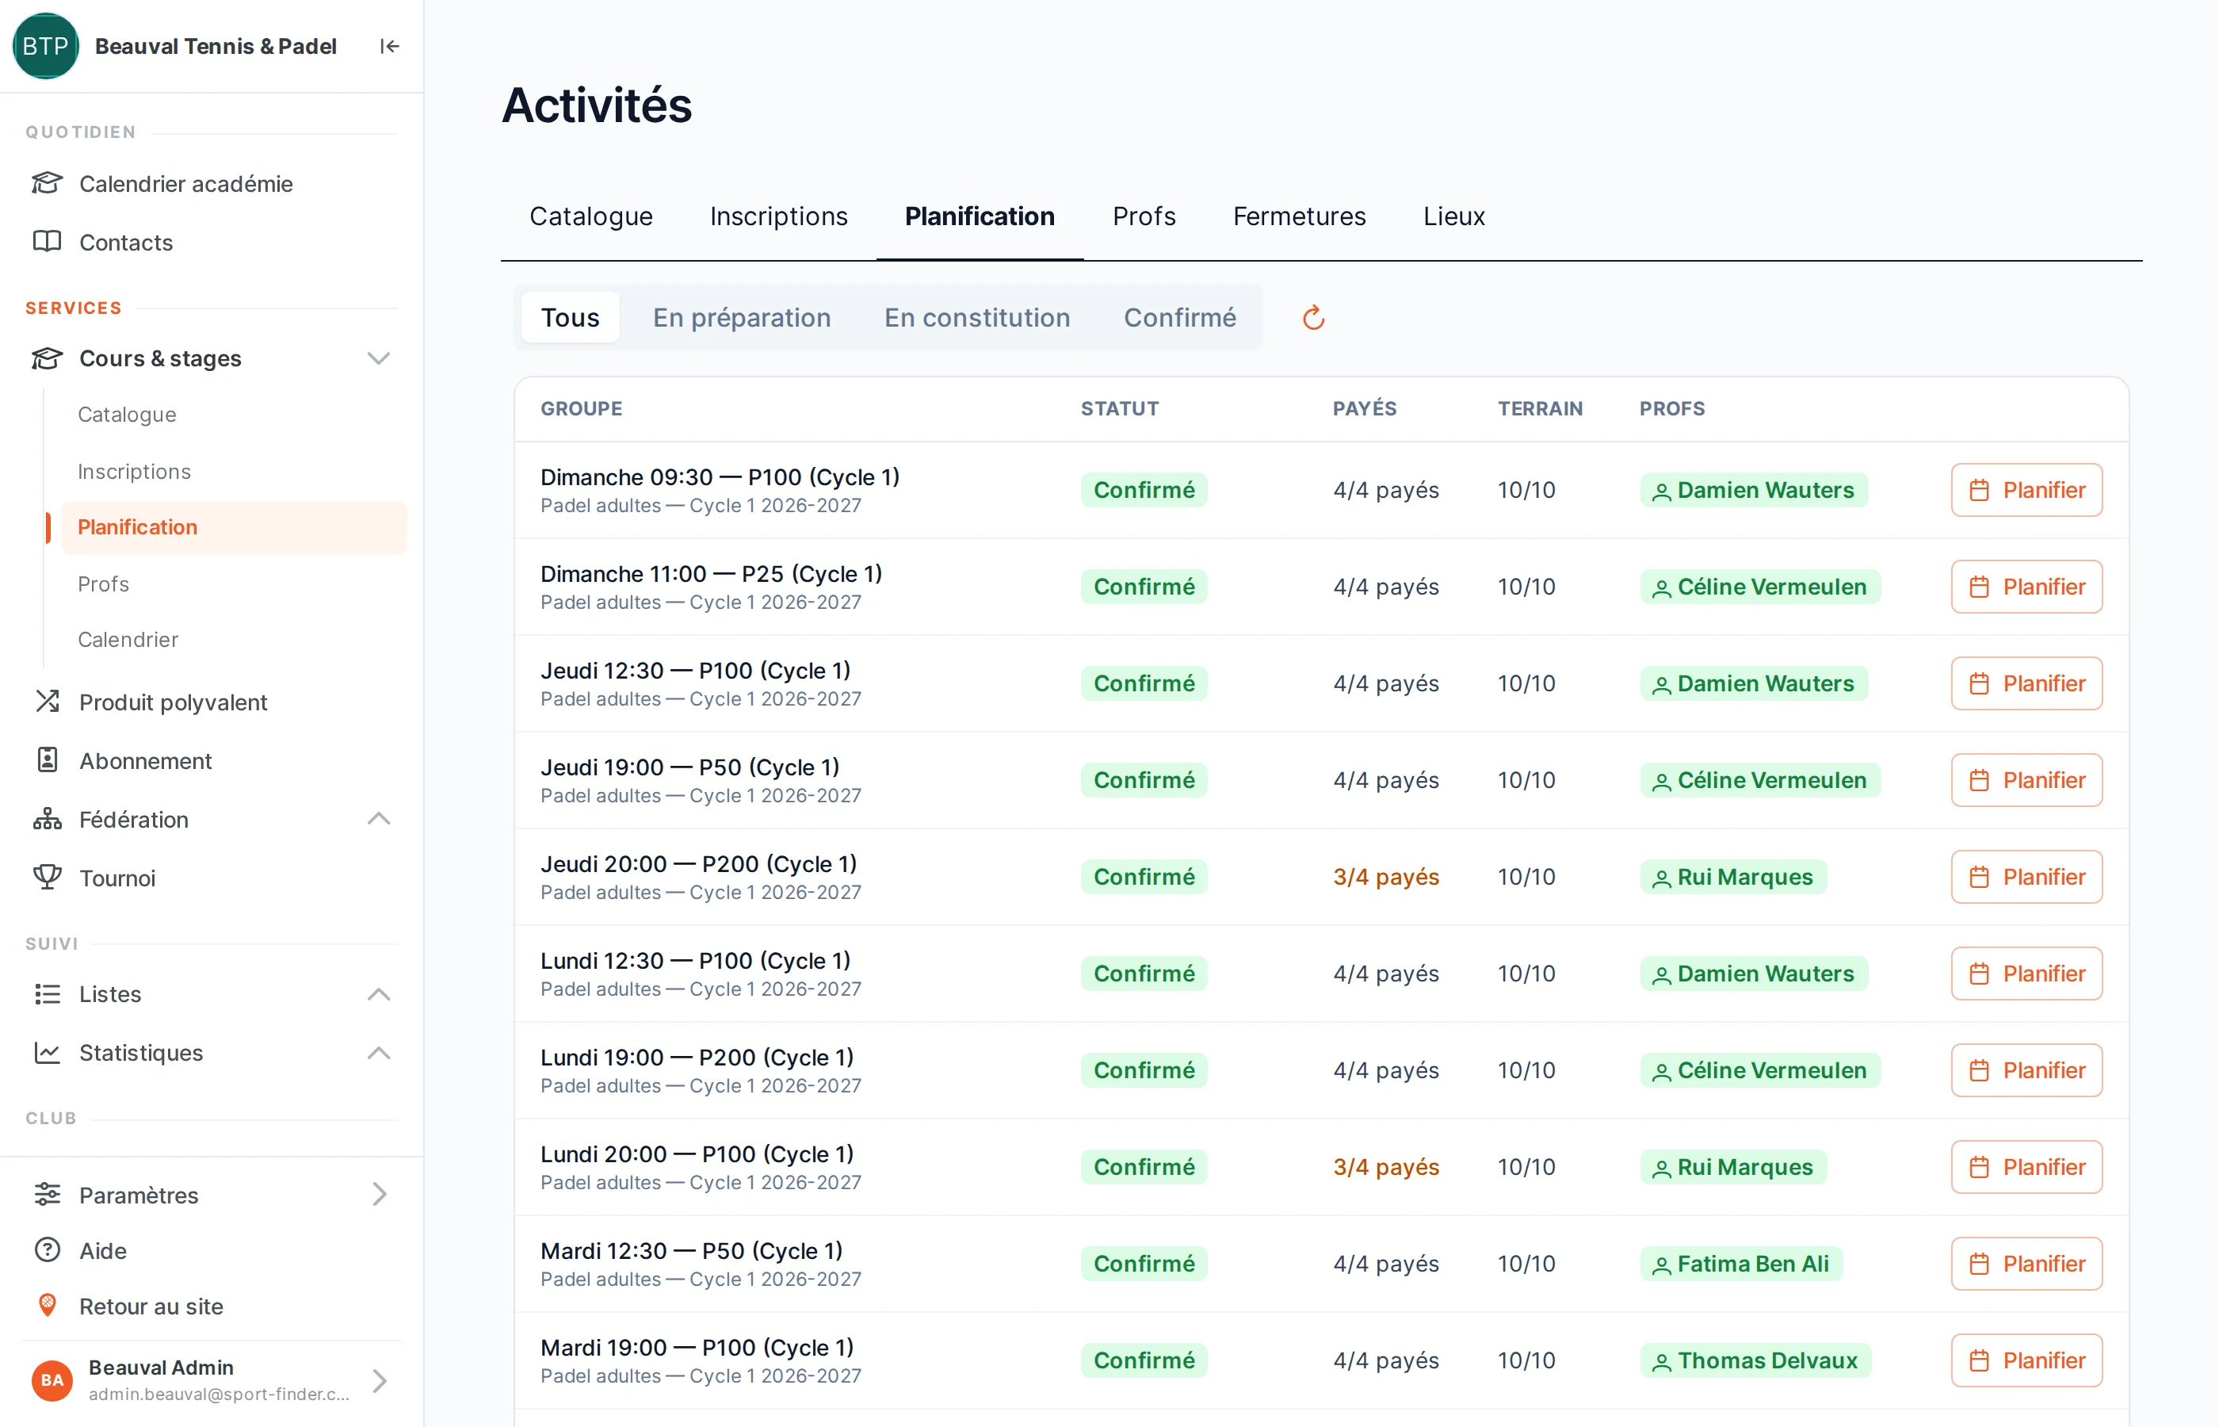Open Catalogue in the sidebar submenu

click(x=127, y=414)
